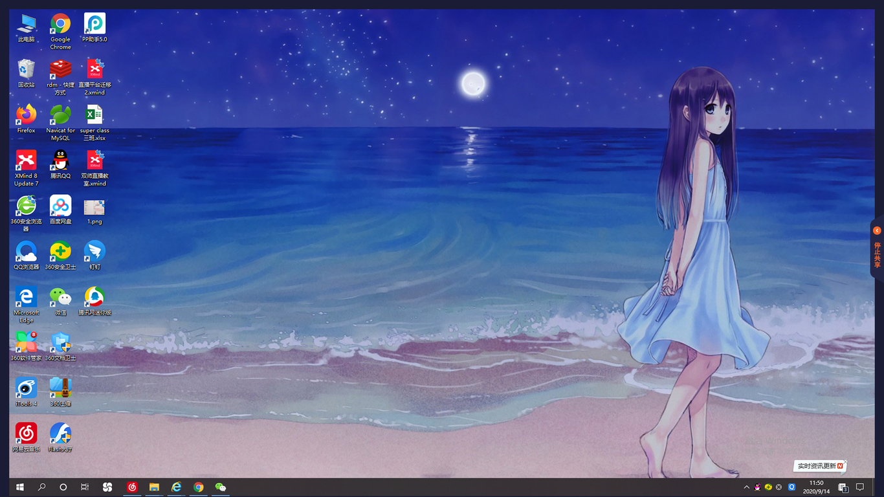
Task: Select the 360安全浏览器 desktop icon
Action: click(27, 214)
